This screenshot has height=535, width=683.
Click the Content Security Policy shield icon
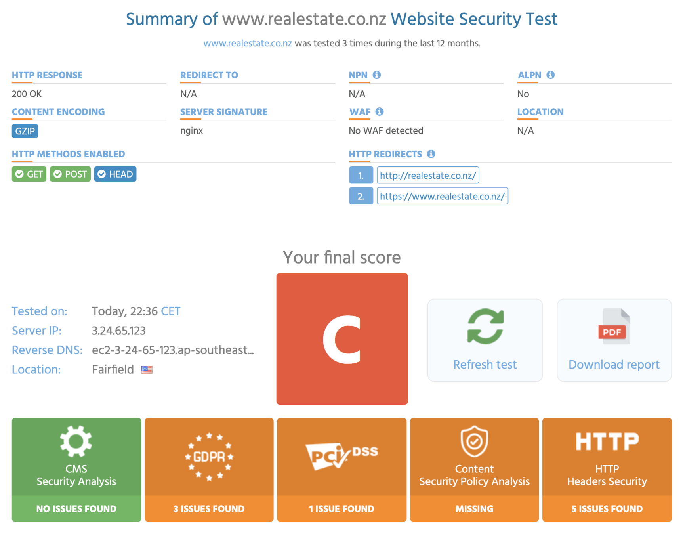click(474, 441)
